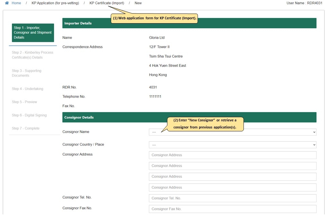Click the Correspondence Address label
Screen dimensions: 328x217
point(83,47)
